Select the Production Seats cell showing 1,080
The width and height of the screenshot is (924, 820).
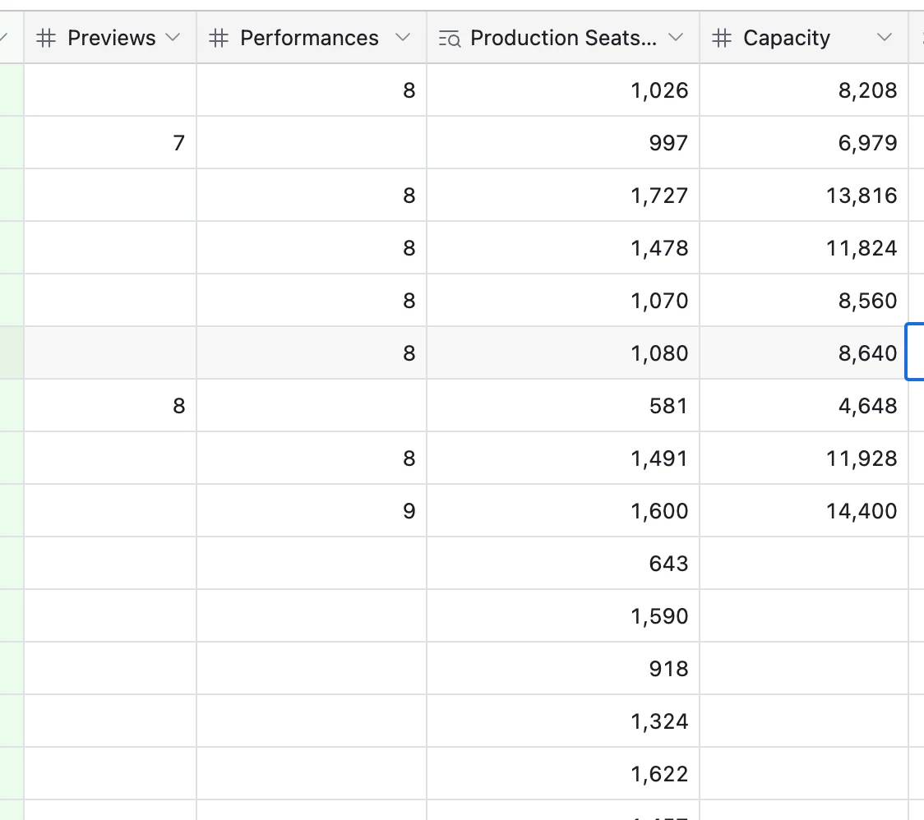563,352
